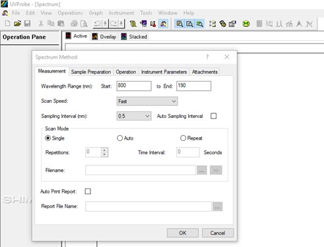Click the scroll-shaped report icon
Viewport: 324px width, 247px height.
pyautogui.click(x=133, y=24)
